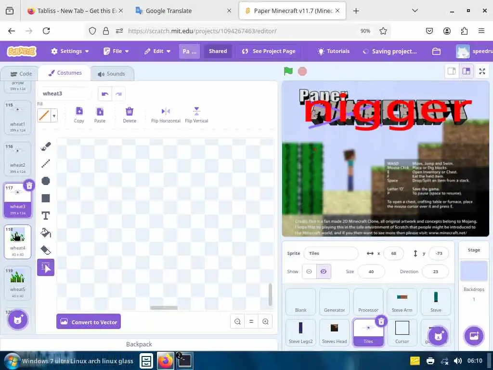The image size is (493, 370).
Task: Redo the paint action
Action: point(118,94)
